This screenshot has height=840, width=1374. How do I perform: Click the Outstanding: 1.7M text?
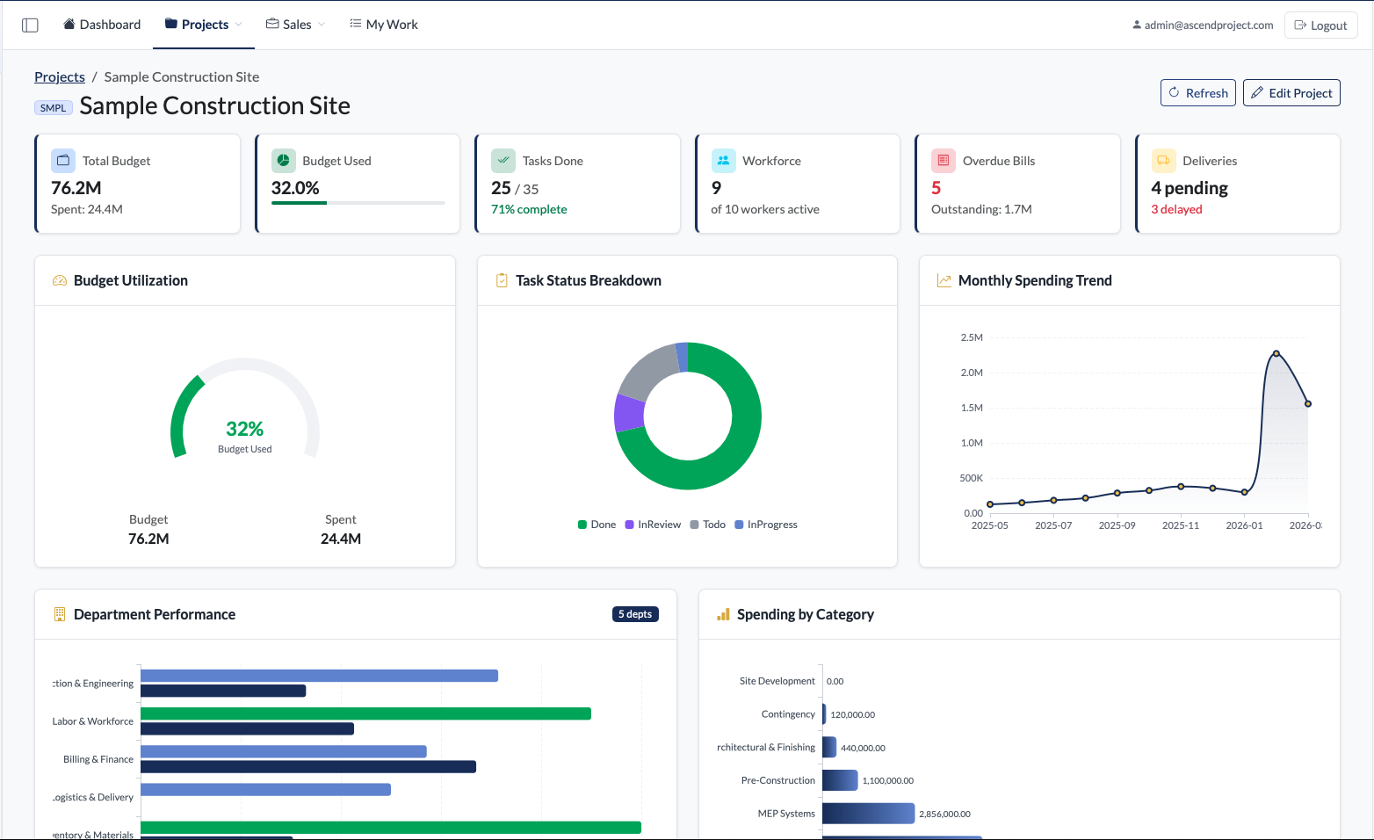point(981,209)
